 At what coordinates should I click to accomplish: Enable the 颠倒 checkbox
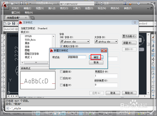pos(61,71)
